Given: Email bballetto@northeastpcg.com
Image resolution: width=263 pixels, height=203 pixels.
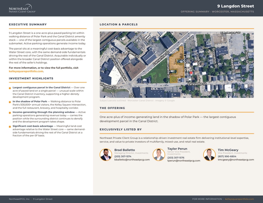Looking at the screenshot, I should click(x=132, y=159).
